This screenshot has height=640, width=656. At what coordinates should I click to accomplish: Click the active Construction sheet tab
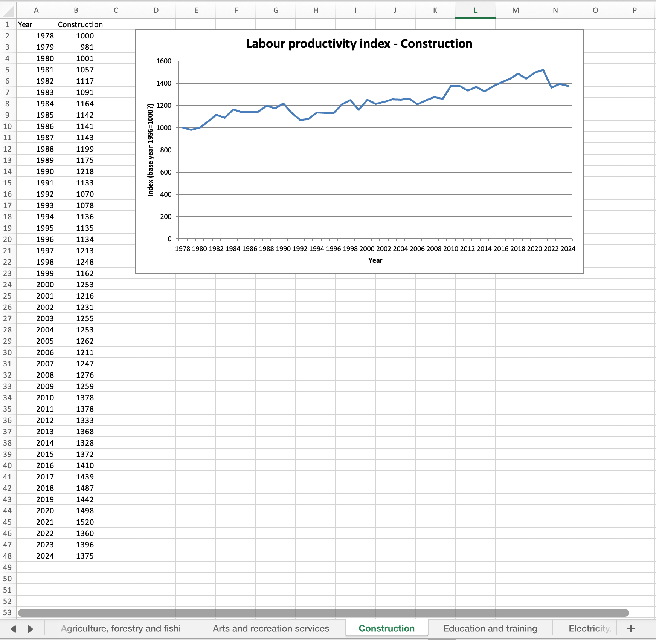pyautogui.click(x=386, y=628)
